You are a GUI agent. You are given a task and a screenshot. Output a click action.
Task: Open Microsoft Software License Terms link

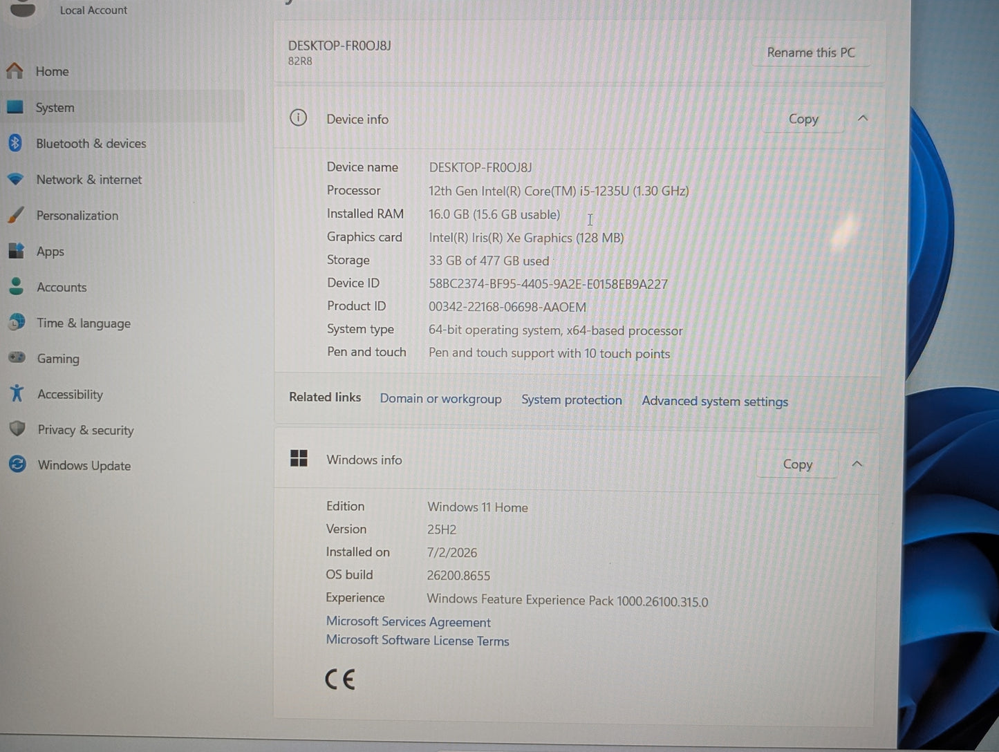pos(418,641)
